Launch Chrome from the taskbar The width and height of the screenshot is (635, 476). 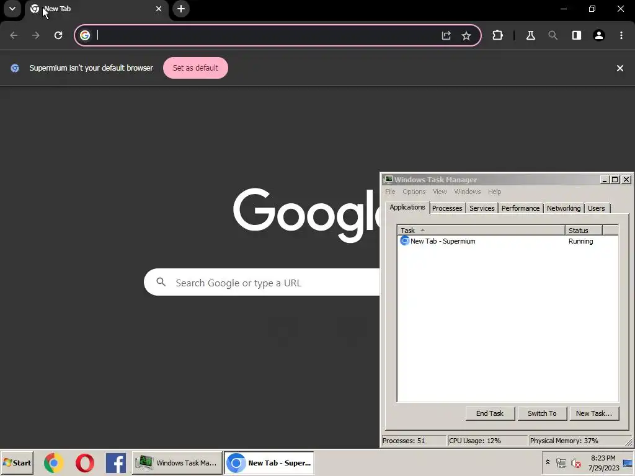[54, 463]
